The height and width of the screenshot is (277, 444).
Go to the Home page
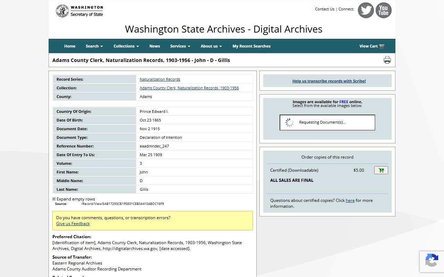[x=70, y=46]
